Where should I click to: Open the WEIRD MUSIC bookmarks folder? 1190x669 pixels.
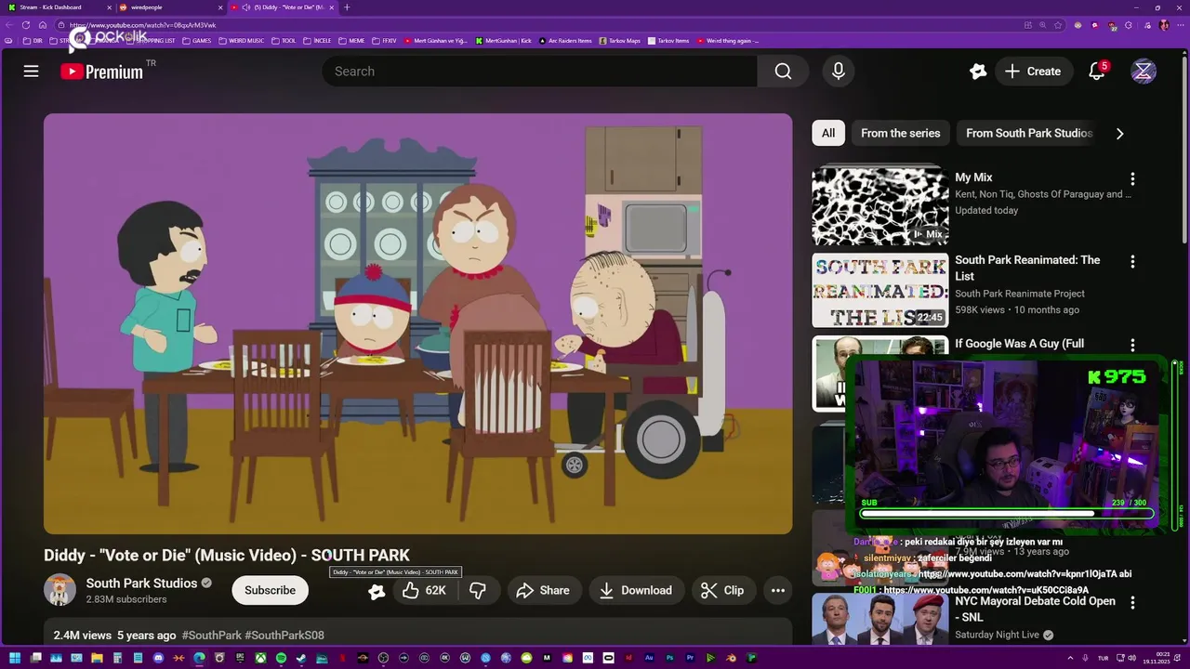tap(241, 41)
